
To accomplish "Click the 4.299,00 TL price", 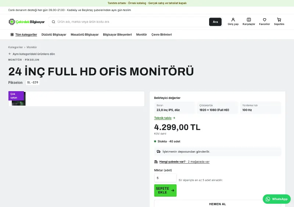I will pyautogui.click(x=177, y=127).
